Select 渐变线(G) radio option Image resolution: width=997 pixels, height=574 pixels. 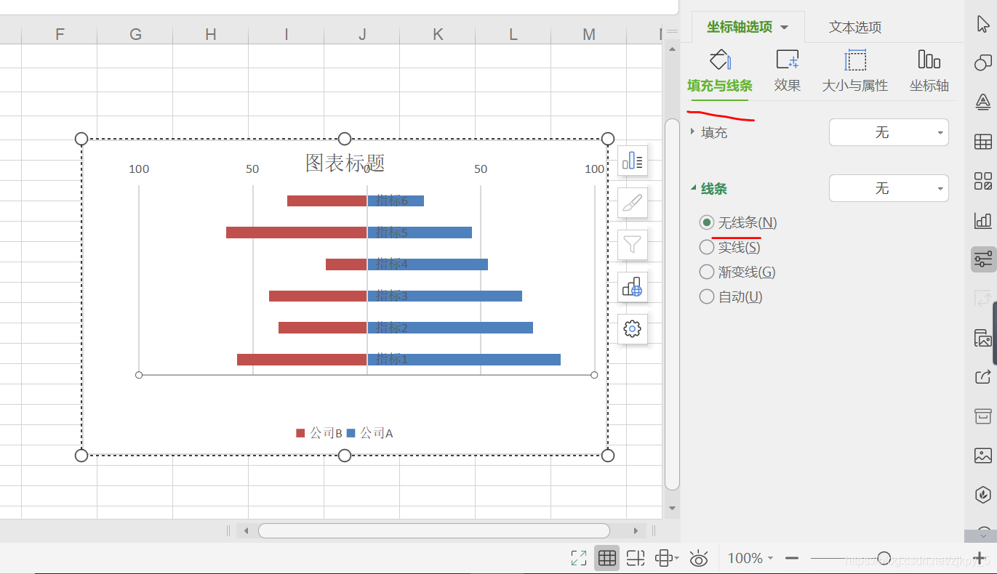(737, 272)
